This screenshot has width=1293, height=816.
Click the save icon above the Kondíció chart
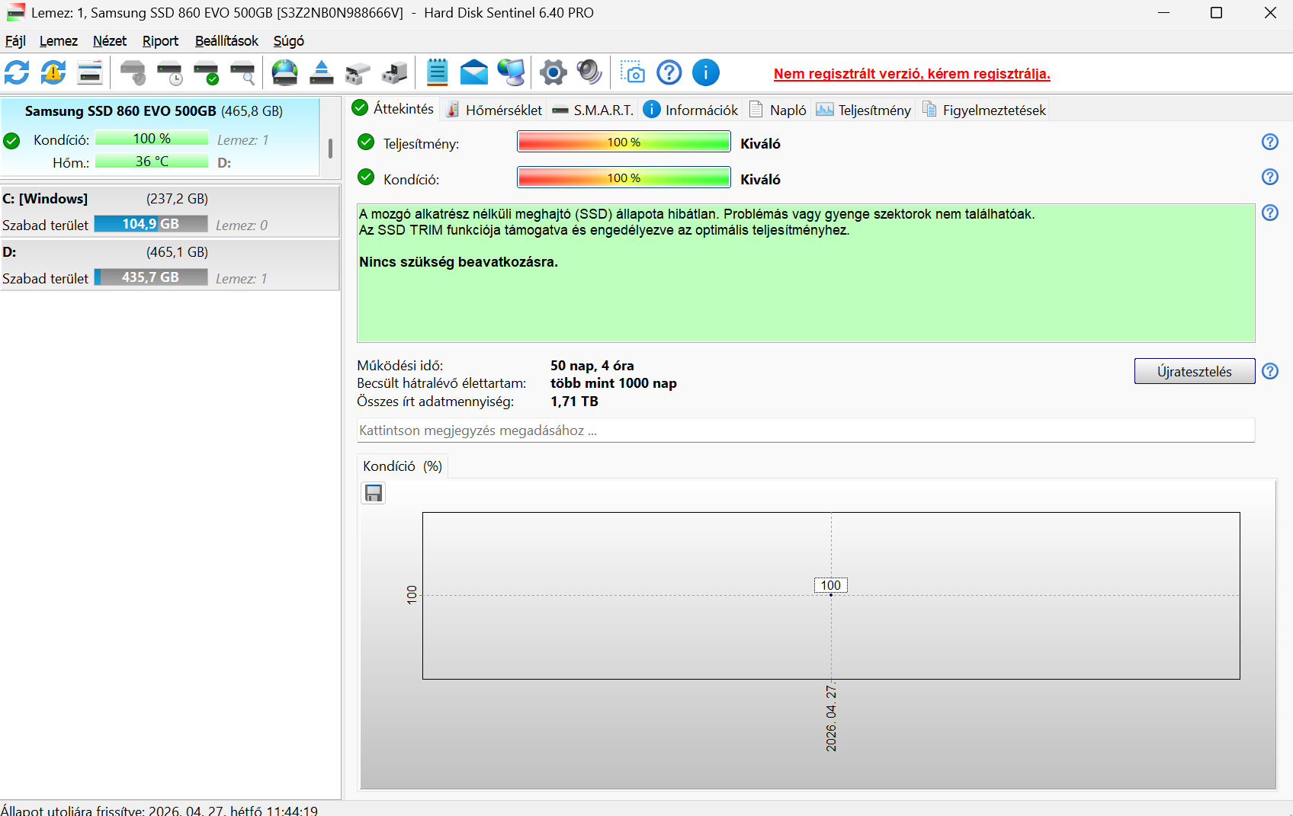374,494
